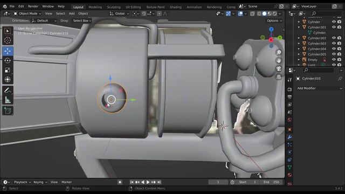Open the Physics properties tab
The width and height of the screenshot is (345, 194).
coord(289,152)
